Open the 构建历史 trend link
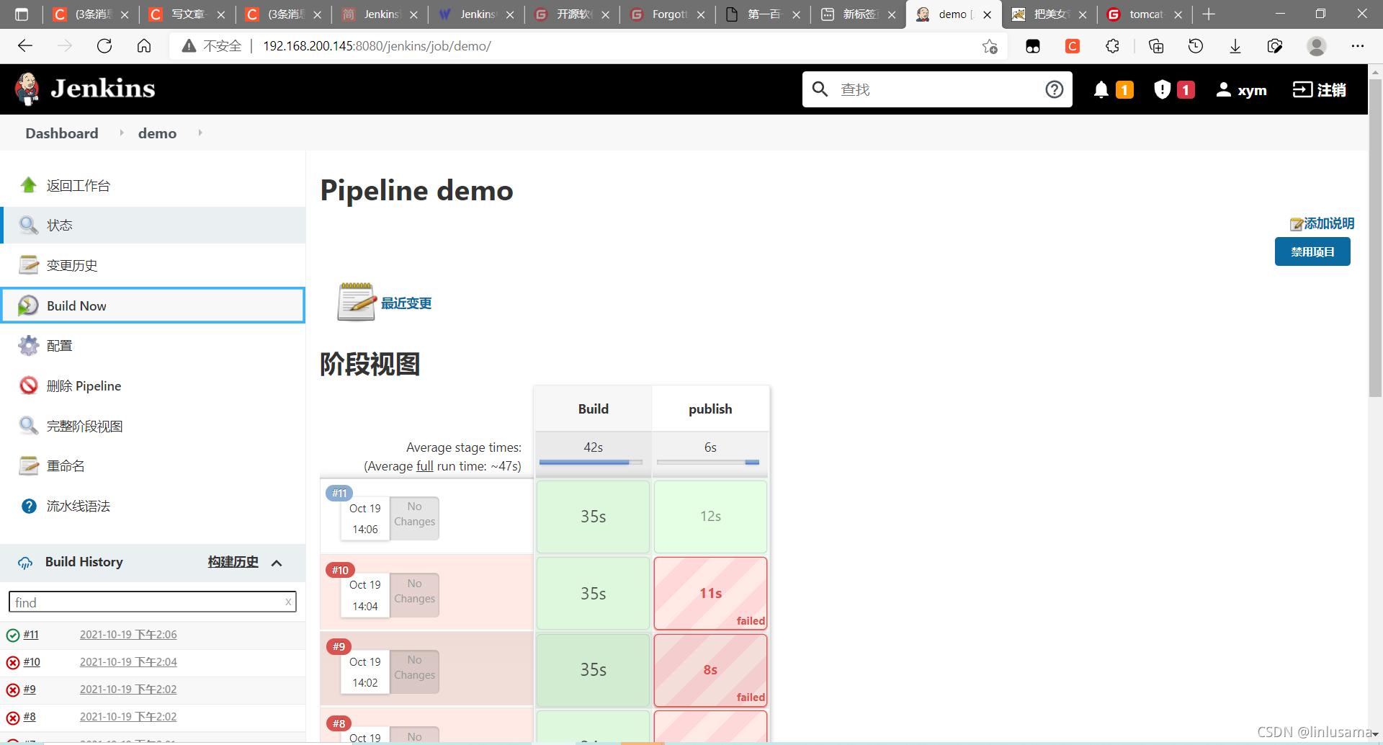1383x745 pixels. (233, 562)
